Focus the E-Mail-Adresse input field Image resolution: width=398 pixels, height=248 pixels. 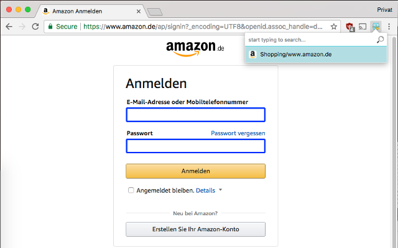pyautogui.click(x=195, y=115)
